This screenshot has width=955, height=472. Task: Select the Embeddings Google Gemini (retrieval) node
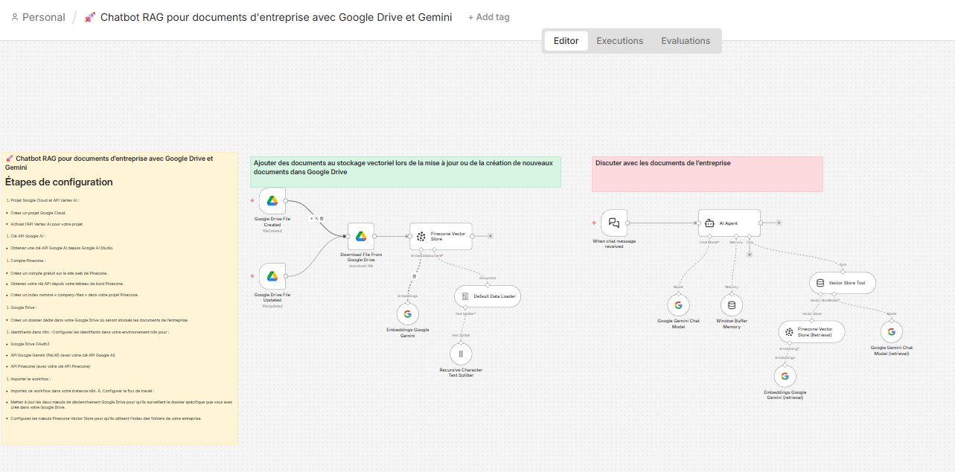[x=785, y=376]
